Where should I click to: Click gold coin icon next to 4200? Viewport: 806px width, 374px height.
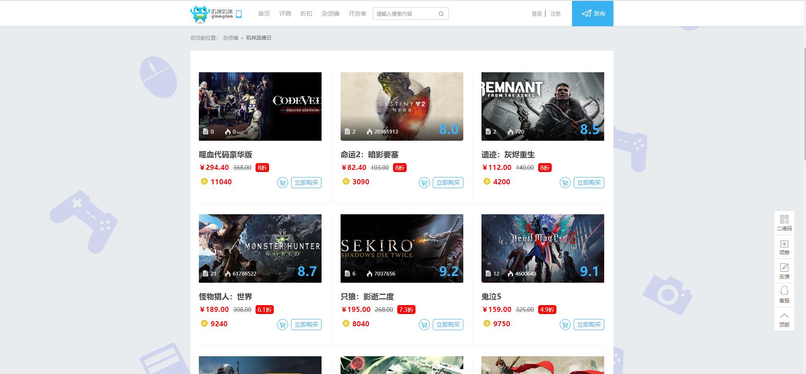487,181
